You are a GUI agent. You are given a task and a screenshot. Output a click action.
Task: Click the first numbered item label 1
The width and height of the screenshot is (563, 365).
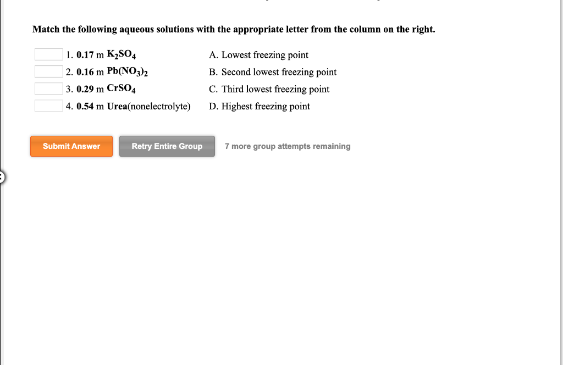tap(68, 54)
